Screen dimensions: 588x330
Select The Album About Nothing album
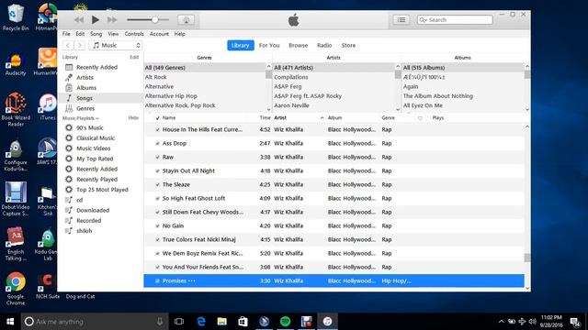pos(438,96)
